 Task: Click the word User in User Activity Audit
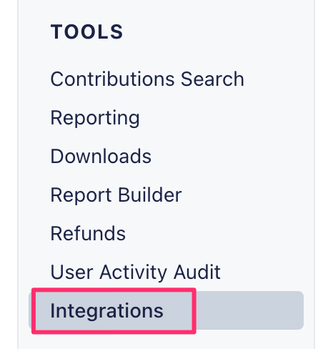pyautogui.click(x=71, y=272)
